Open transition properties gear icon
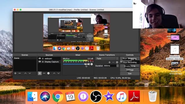Image resolution: width=185 pixels, height=104 pixels. [117, 62]
